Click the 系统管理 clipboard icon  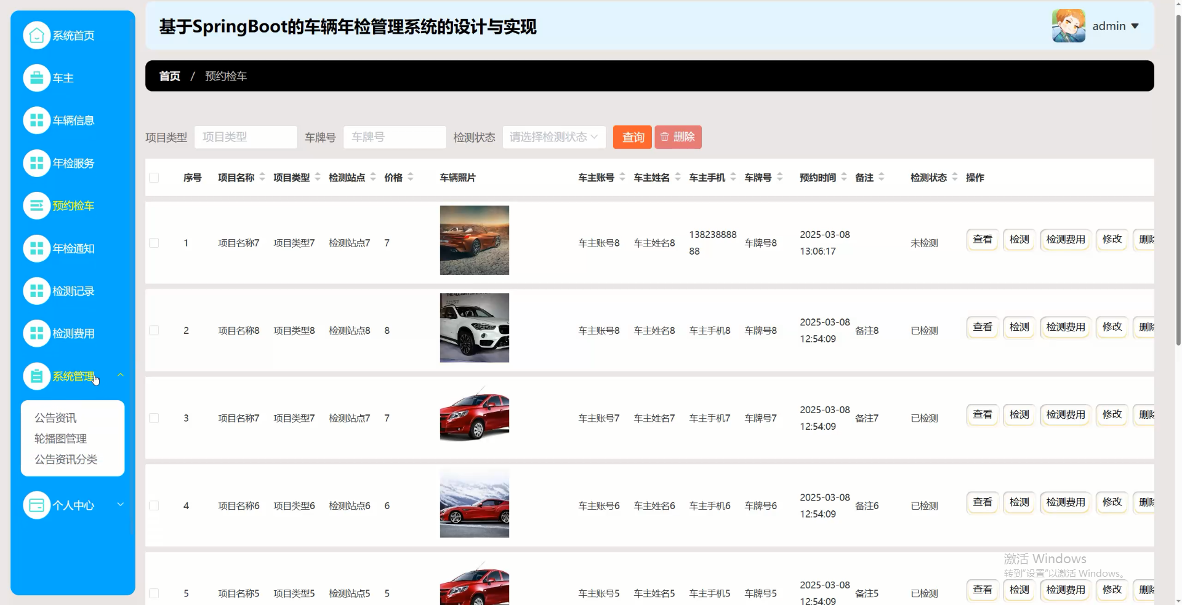point(36,376)
